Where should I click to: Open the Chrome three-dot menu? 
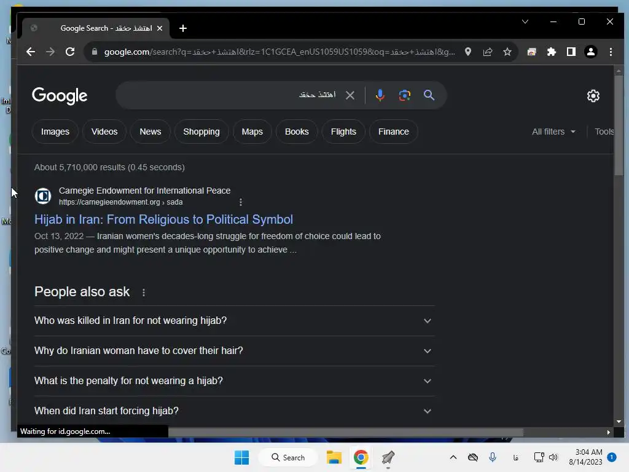pos(611,52)
